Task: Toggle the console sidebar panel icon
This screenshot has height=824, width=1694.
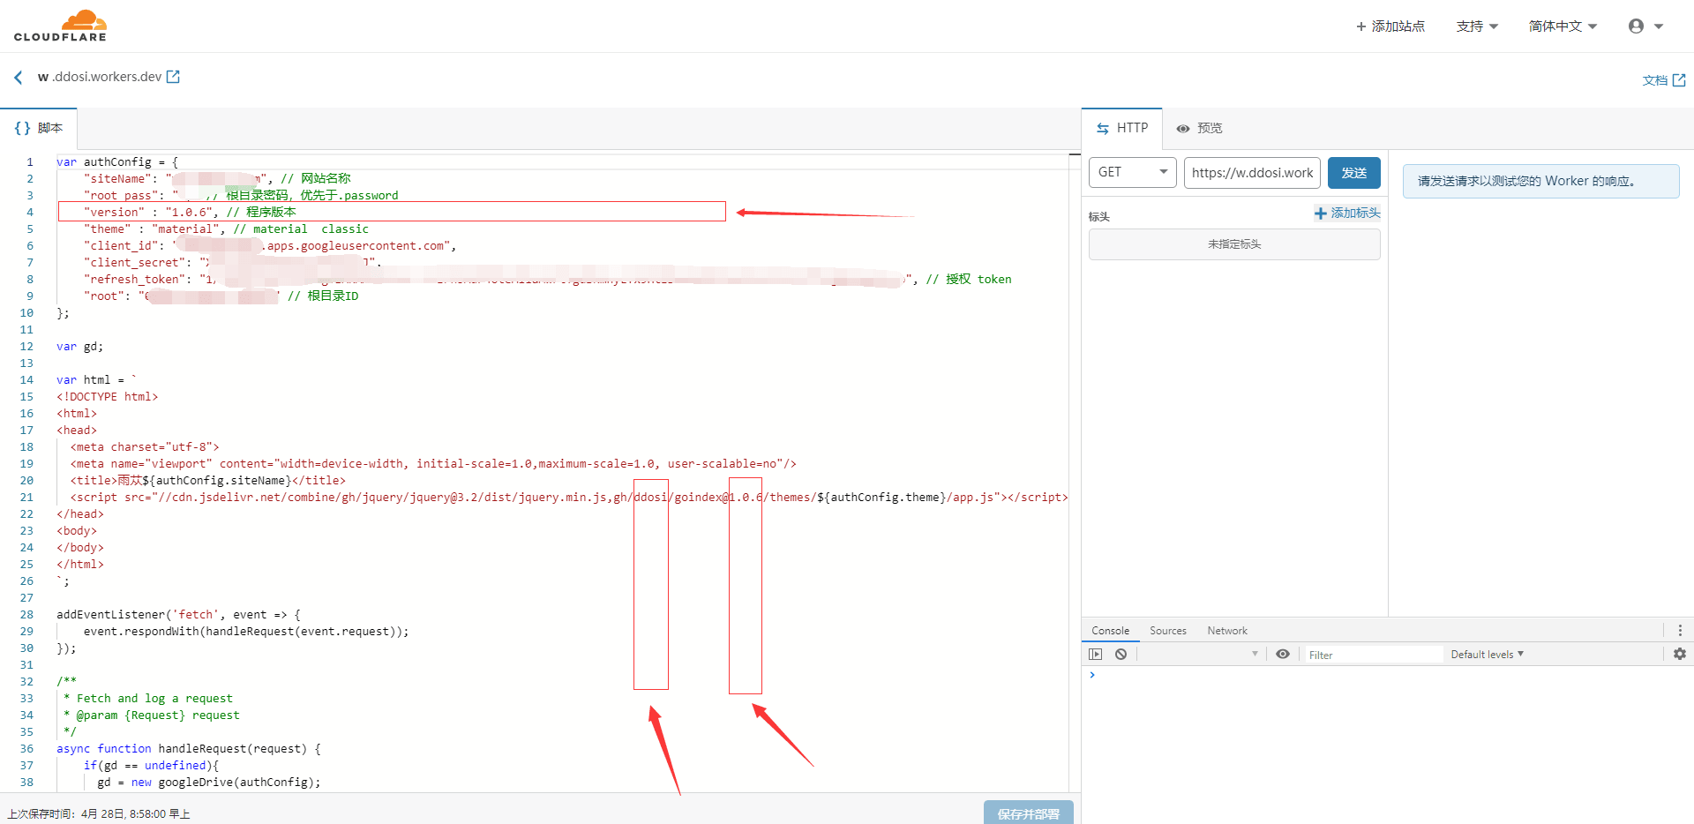Action: coord(1096,655)
